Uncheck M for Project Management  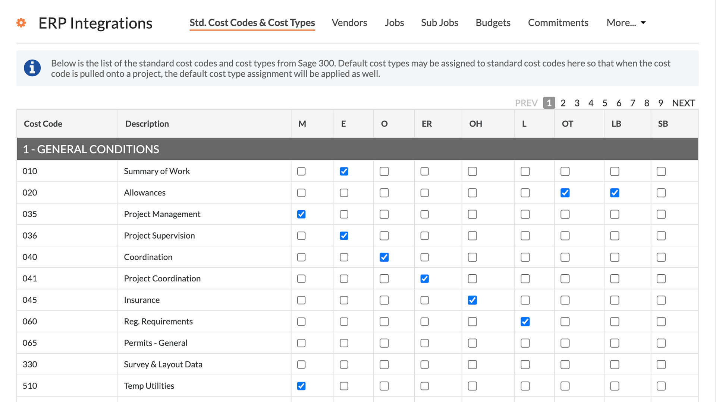pyautogui.click(x=301, y=214)
